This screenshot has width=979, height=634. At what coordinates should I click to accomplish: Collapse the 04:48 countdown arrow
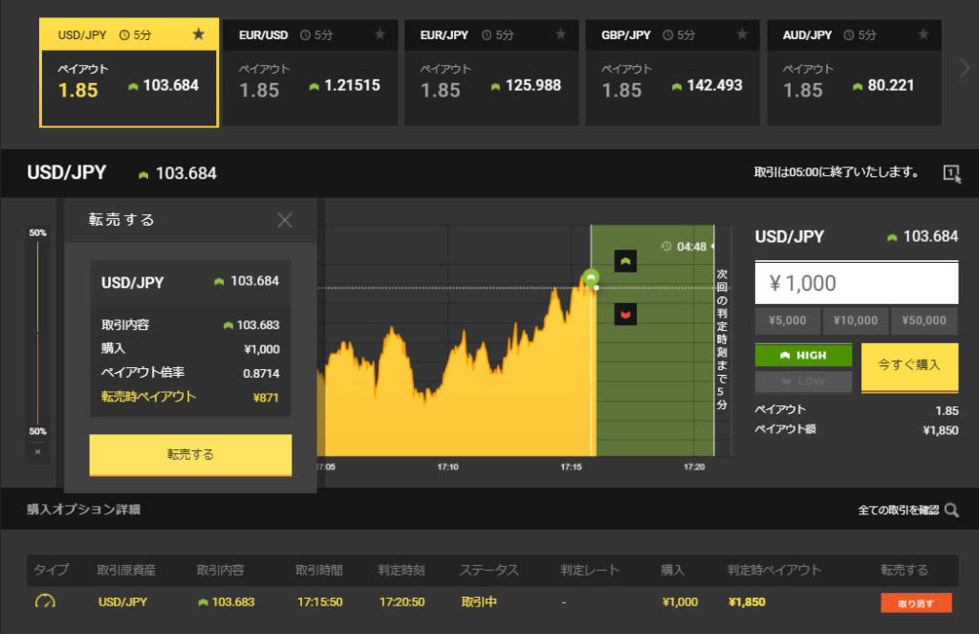(712, 247)
